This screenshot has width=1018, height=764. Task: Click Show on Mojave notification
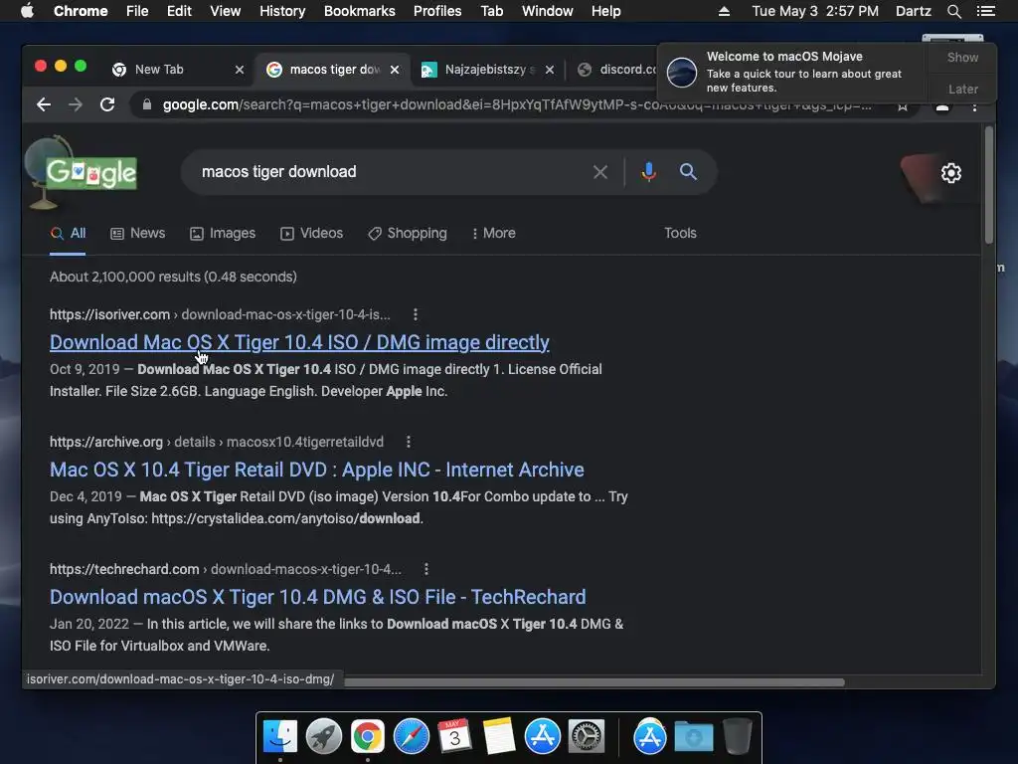(962, 58)
